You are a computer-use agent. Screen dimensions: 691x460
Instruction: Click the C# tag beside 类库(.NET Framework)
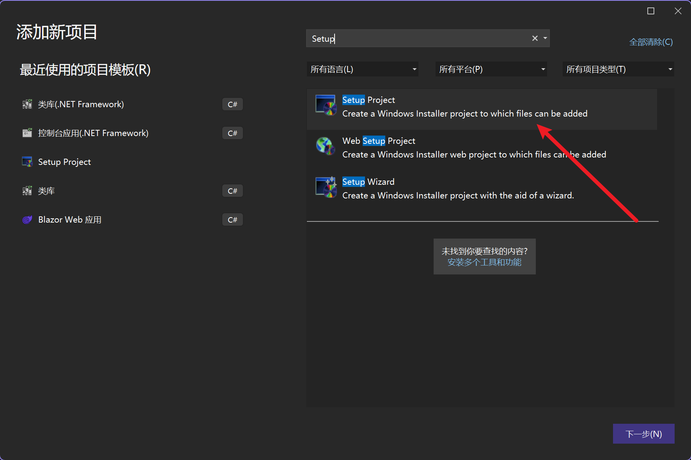click(x=232, y=104)
